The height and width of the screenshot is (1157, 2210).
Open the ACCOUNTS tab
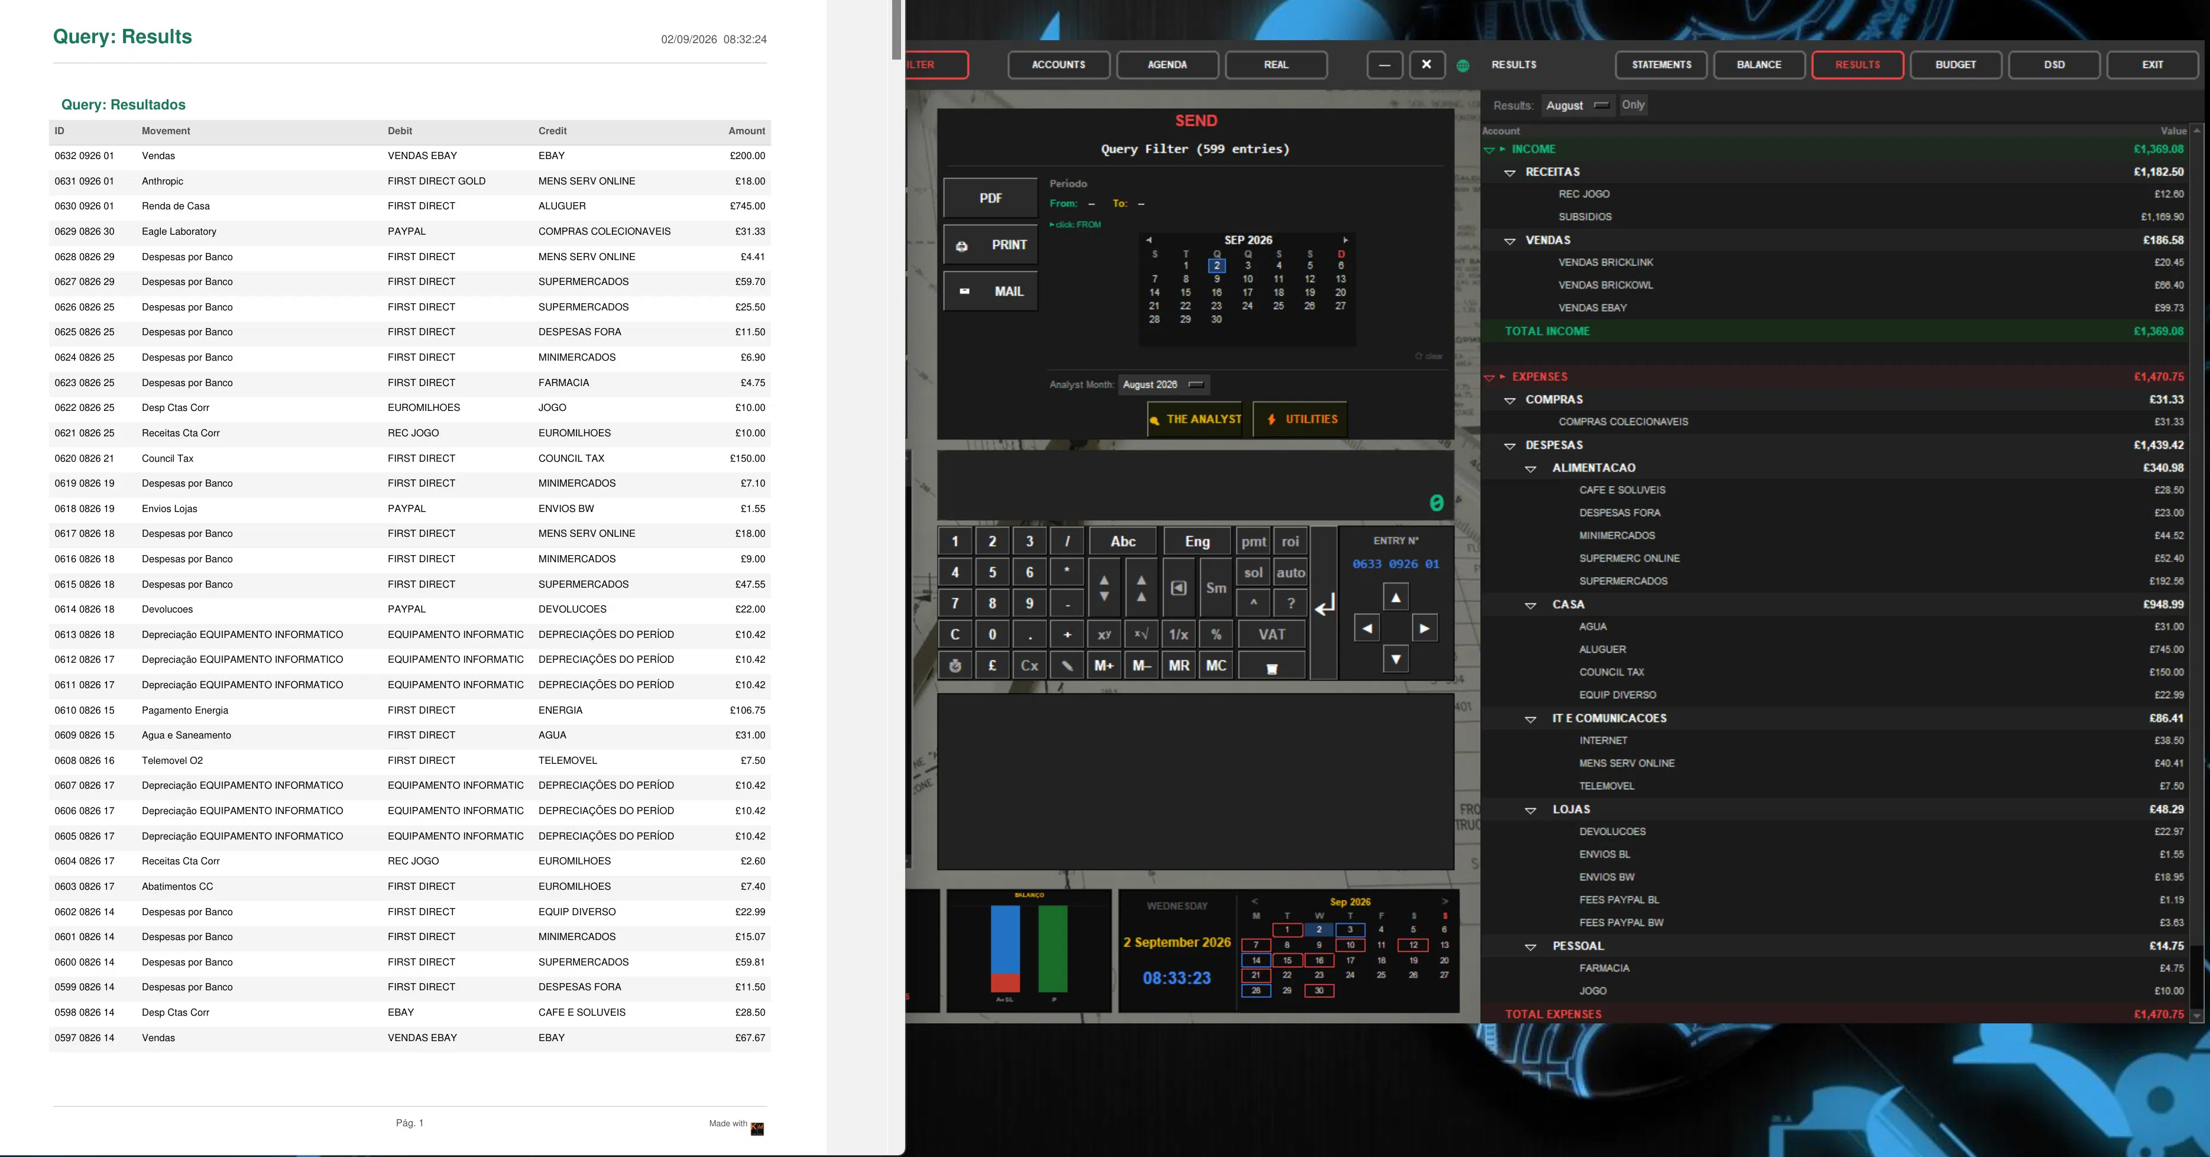pos(1059,65)
